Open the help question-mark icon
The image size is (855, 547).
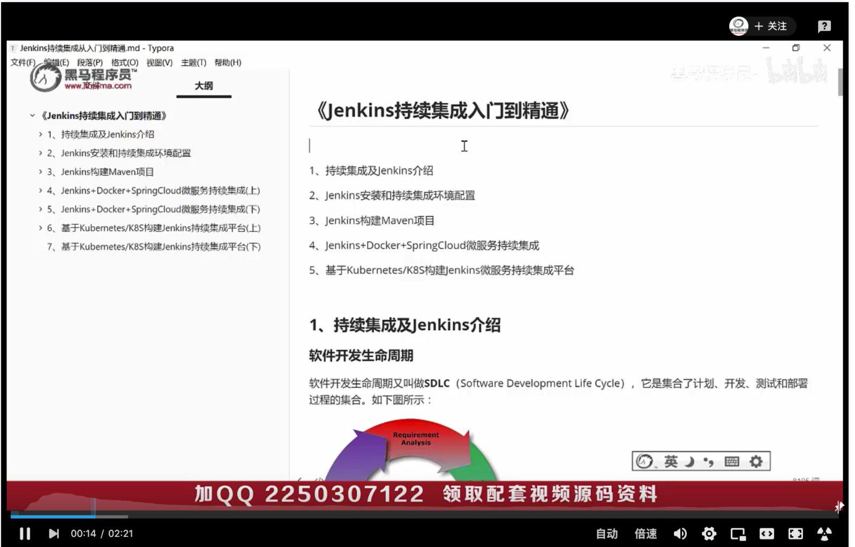pyautogui.click(x=824, y=26)
